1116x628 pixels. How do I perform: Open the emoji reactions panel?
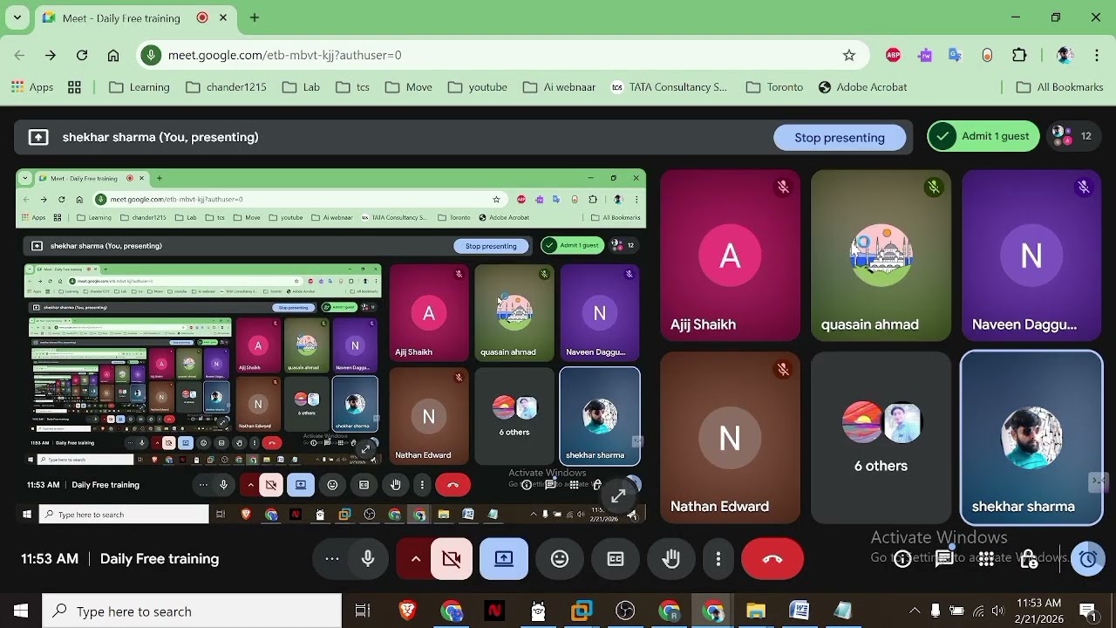coord(560,559)
